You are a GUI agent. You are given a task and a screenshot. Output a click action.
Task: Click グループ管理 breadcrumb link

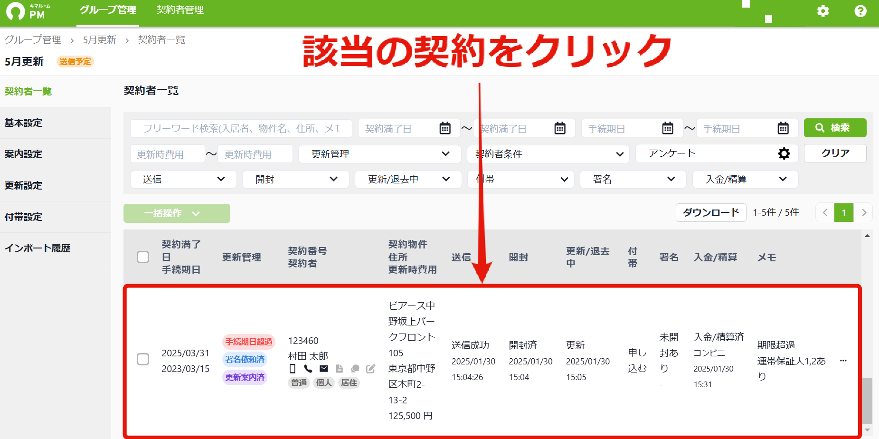33,39
